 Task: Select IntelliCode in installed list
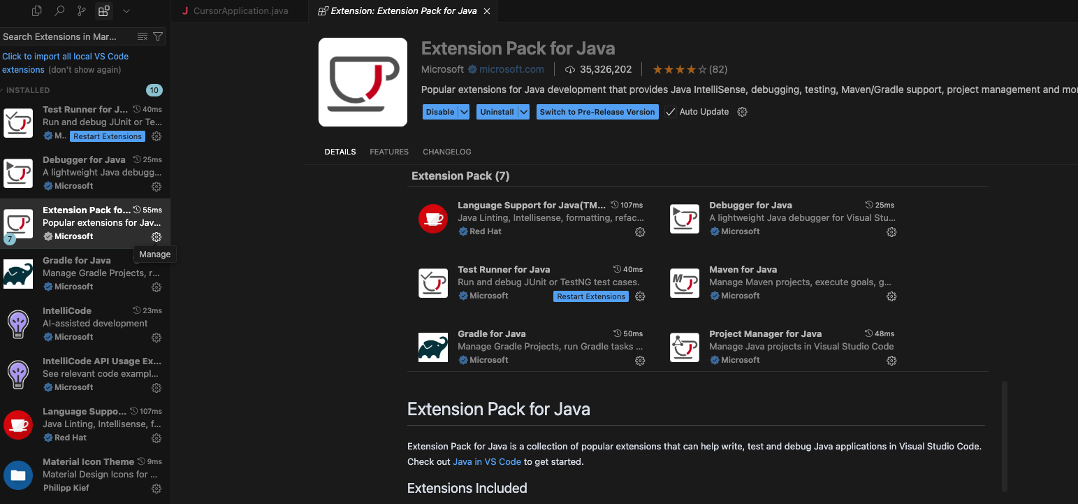[x=85, y=324]
